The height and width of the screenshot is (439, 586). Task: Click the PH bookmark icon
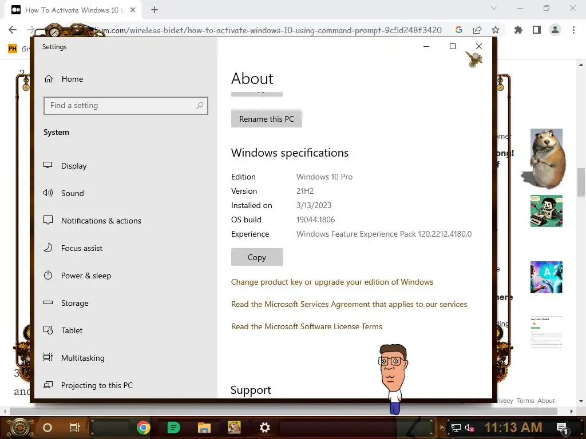point(13,49)
